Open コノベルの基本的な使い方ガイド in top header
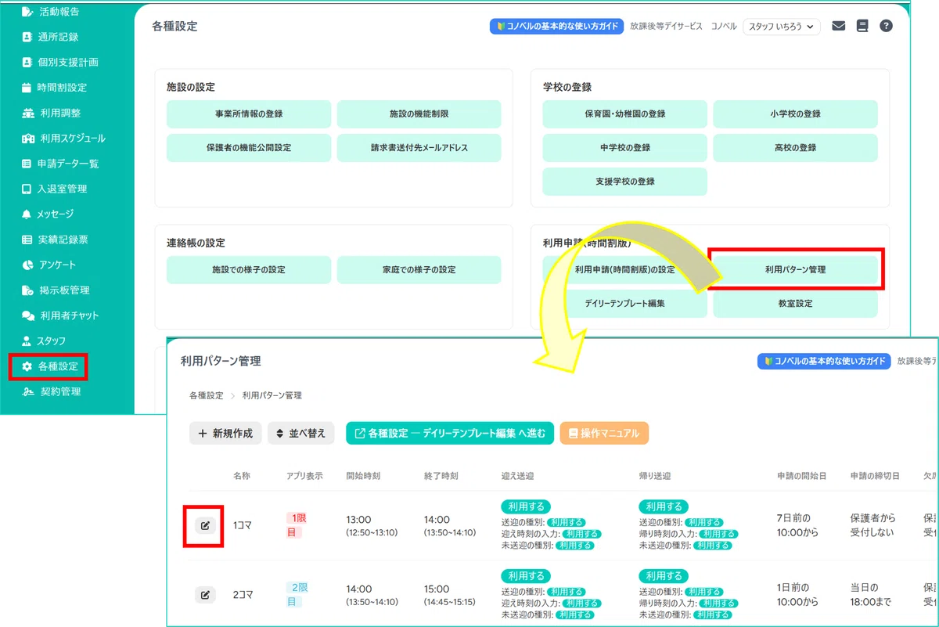 tap(556, 26)
